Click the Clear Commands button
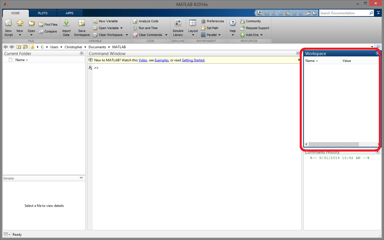 tap(148, 35)
